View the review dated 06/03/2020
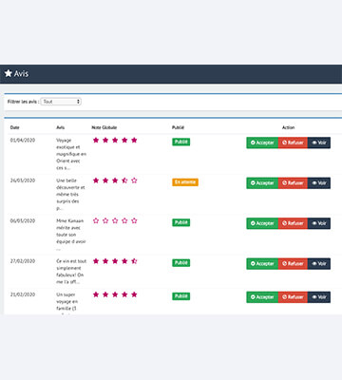 319,223
